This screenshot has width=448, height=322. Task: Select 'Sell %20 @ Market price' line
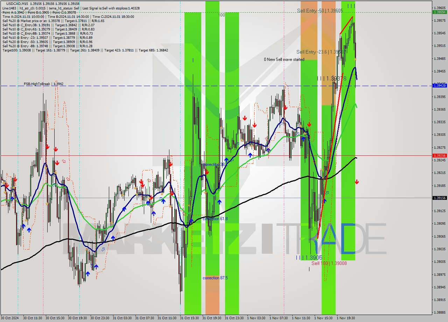[53, 21]
